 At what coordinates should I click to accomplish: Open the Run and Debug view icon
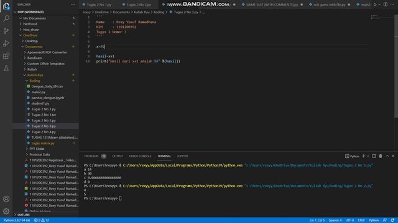(6, 43)
